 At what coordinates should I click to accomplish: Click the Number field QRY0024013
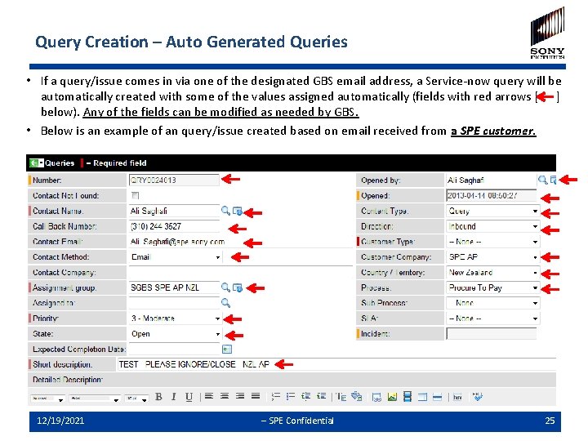pos(174,180)
